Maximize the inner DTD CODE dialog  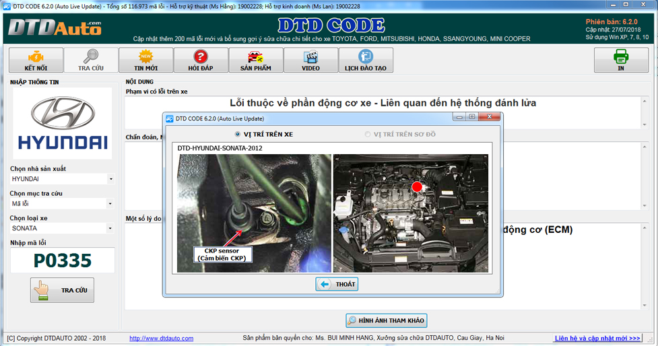click(471, 117)
